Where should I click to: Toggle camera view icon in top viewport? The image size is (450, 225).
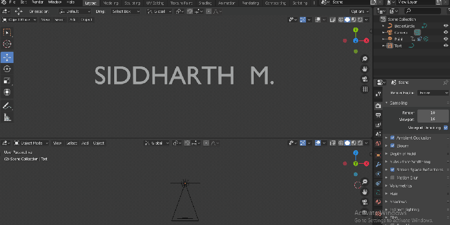(x=364, y=79)
